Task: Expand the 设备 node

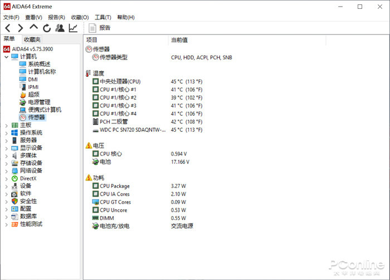Action: pos(7,187)
